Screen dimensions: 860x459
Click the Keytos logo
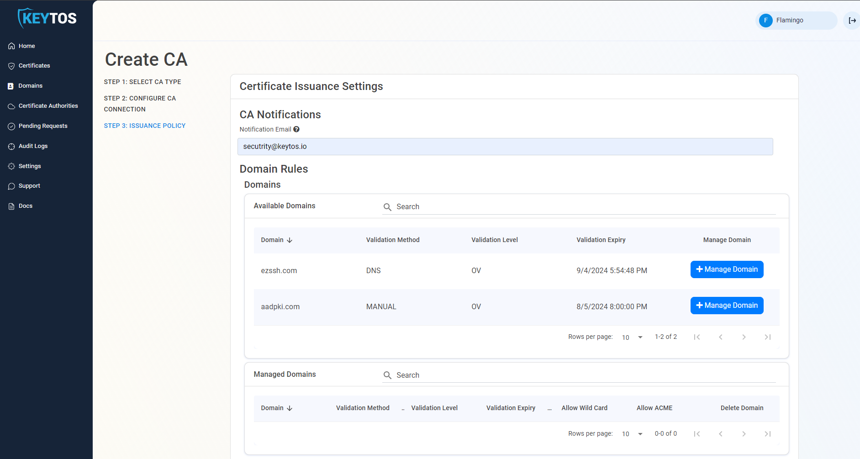(x=47, y=18)
